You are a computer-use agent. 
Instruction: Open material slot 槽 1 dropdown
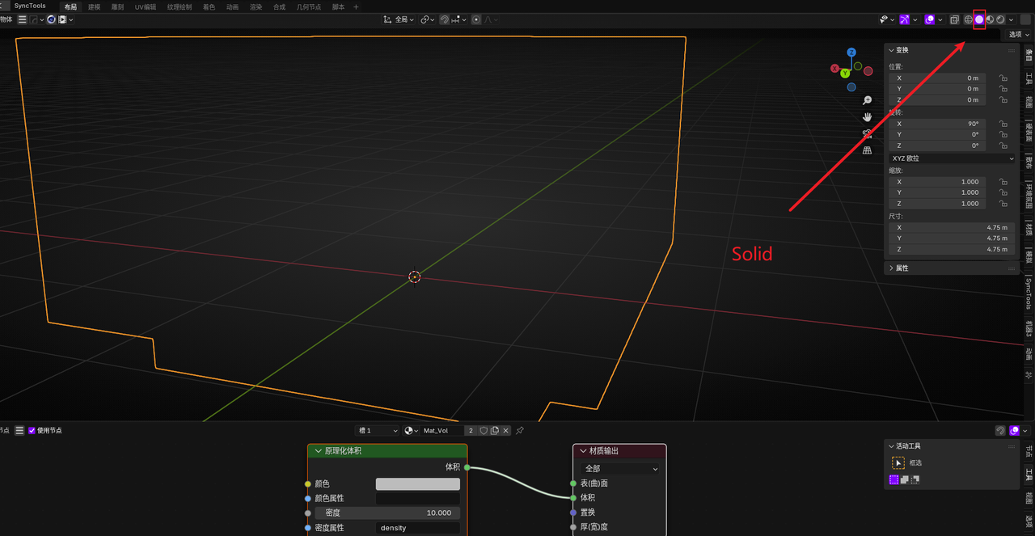click(x=377, y=431)
